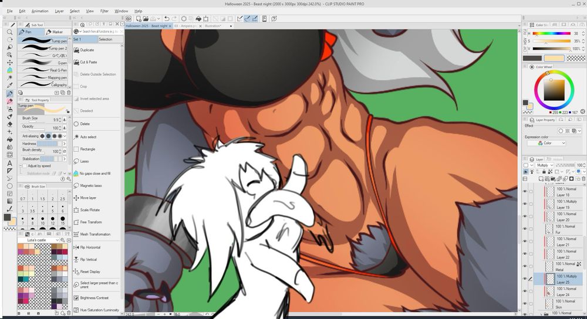This screenshot has width=587, height=319.
Task: Open the Lutia's castle color set dropdown
Action: click(x=39, y=240)
